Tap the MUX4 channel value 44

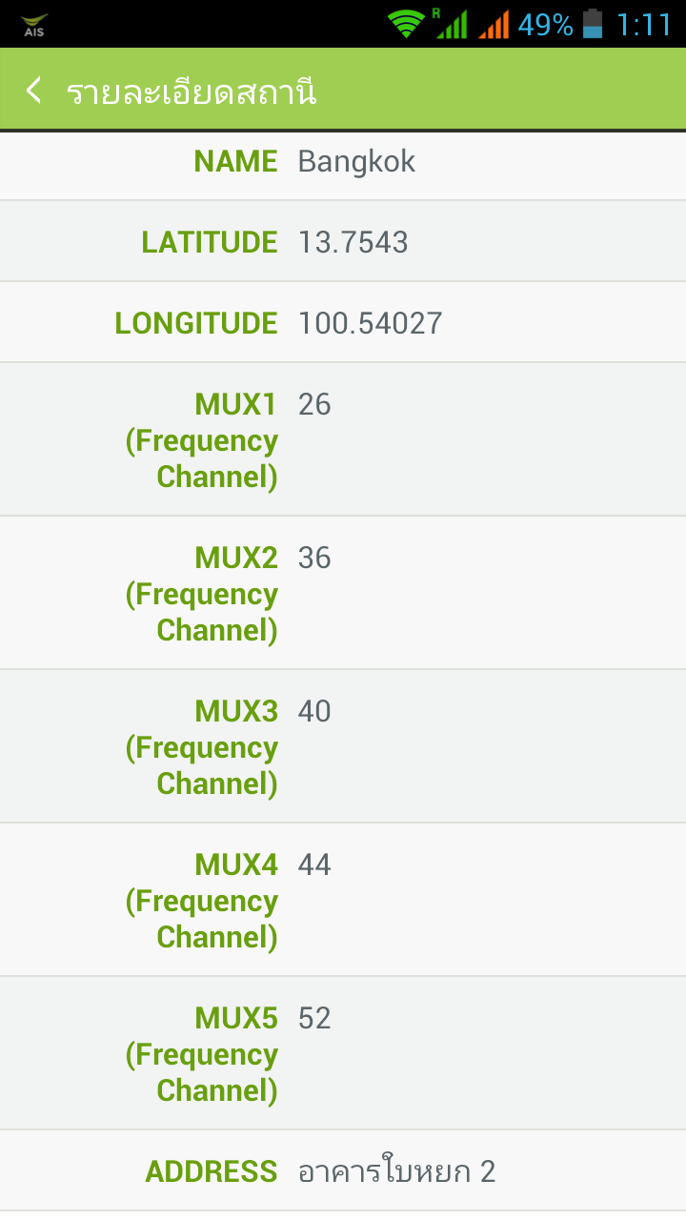[x=314, y=864]
